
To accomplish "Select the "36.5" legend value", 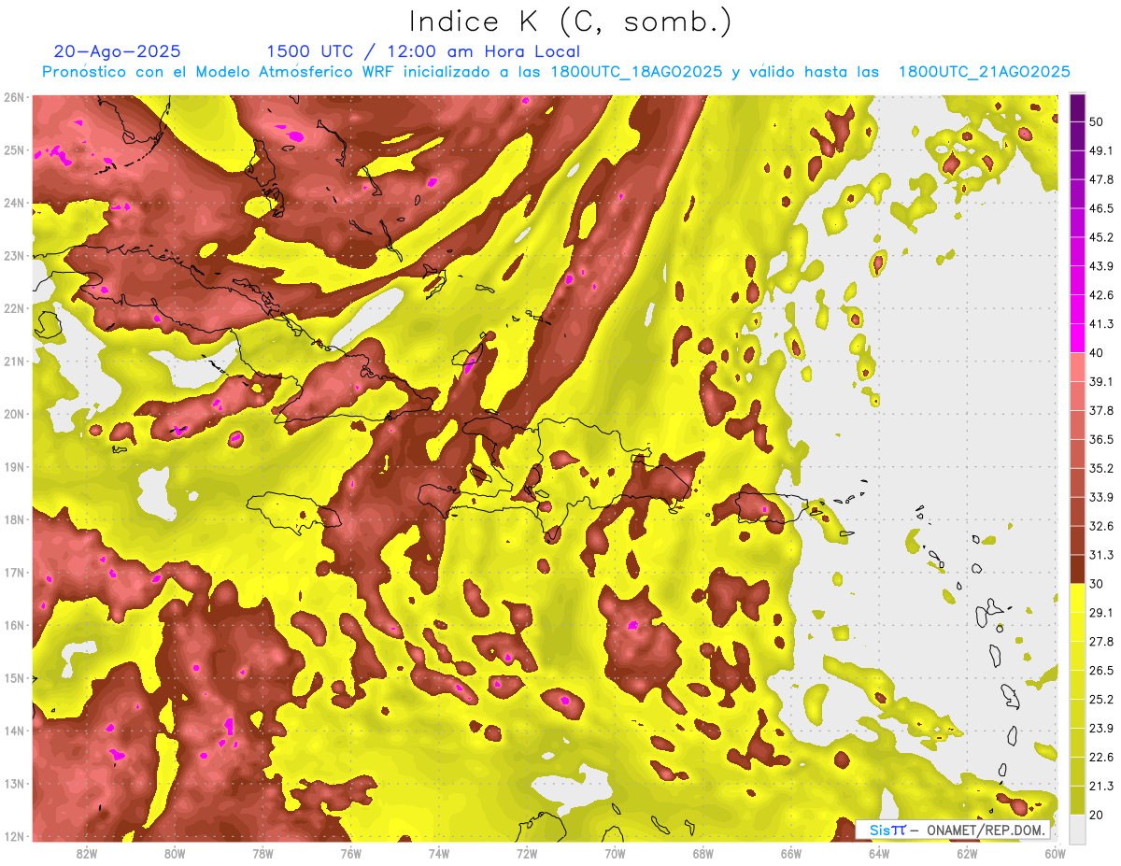I will coord(1100,439).
